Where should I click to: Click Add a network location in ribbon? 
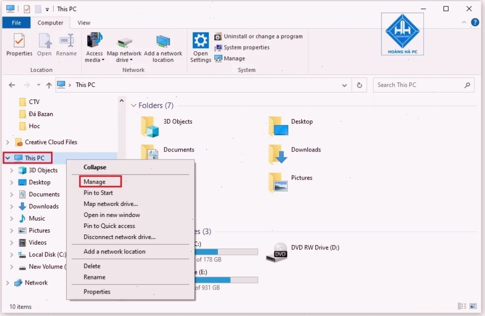(x=163, y=48)
